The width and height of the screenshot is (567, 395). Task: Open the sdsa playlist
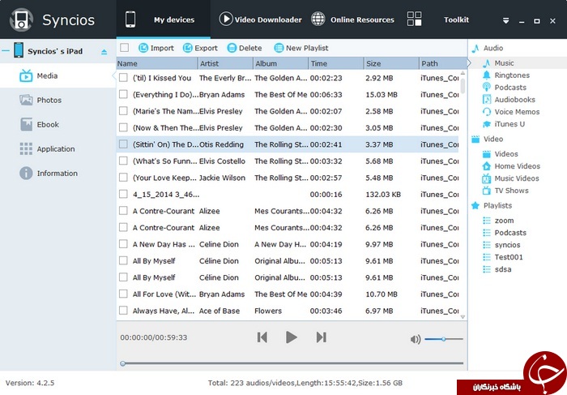pos(503,269)
